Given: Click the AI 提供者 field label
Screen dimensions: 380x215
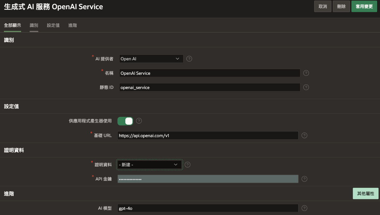Looking at the screenshot, I should pos(104,59).
